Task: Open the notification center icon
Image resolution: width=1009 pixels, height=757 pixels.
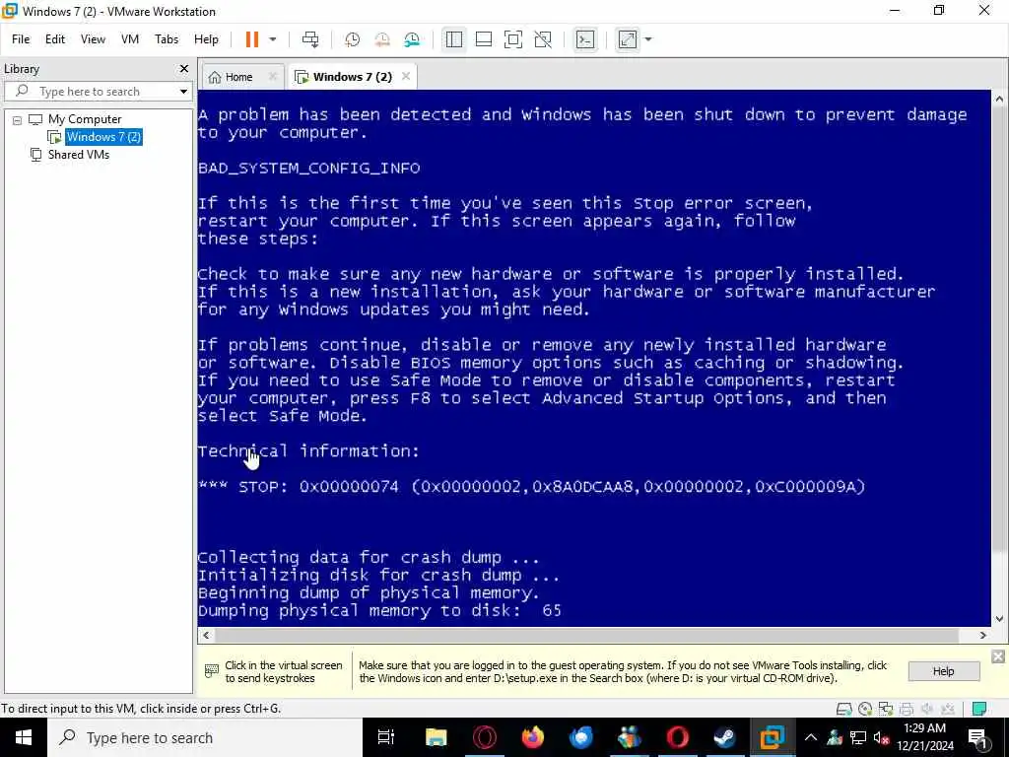Action: point(978,737)
